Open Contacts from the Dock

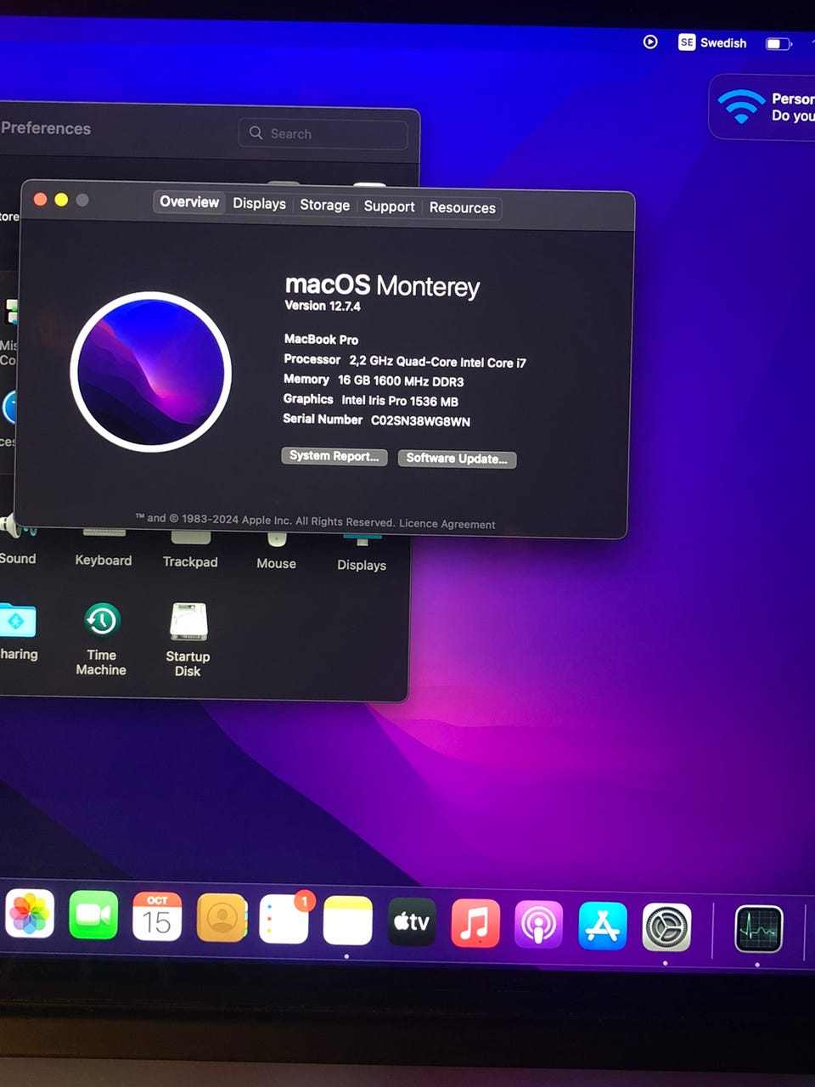point(222,917)
